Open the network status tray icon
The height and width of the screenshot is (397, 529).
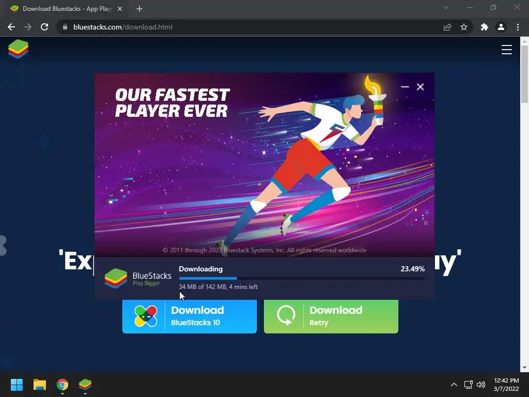(468, 385)
